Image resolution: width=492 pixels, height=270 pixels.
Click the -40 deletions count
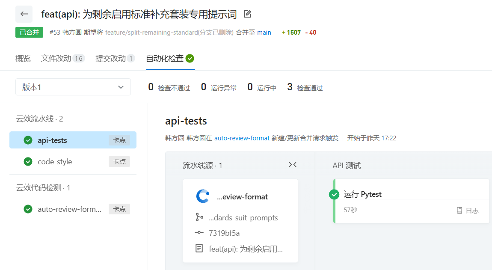coord(311,33)
